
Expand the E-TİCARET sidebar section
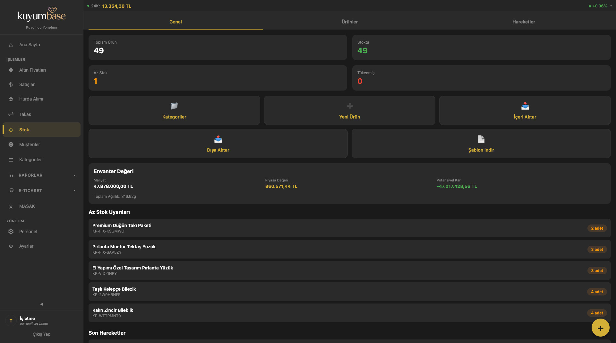42,191
